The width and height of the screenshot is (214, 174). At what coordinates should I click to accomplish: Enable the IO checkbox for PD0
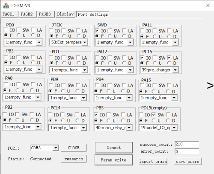point(6,30)
